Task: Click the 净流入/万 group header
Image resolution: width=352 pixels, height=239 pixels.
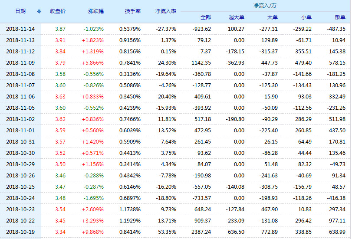Action: click(265, 5)
